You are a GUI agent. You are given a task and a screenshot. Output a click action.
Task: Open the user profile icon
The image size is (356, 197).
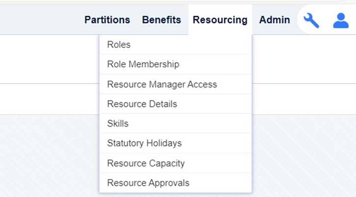click(x=341, y=21)
